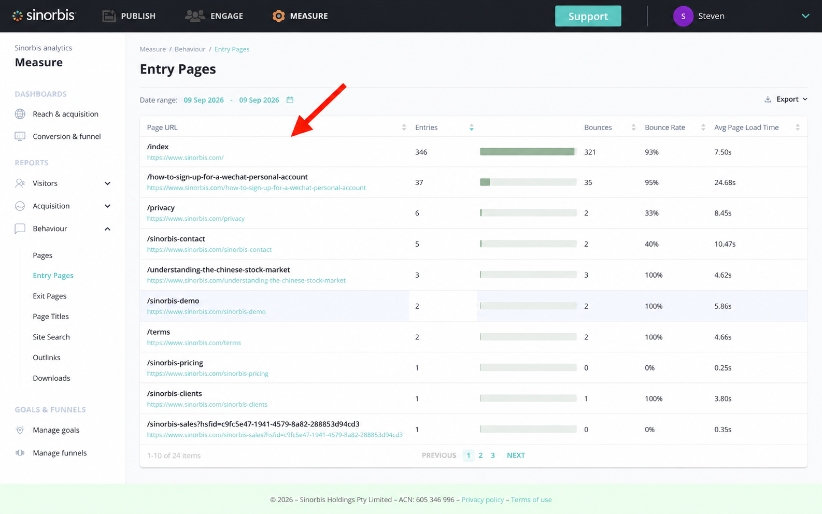Open Reach & acquisition dashboard
Viewport: 822px width, 514px height.
65,114
